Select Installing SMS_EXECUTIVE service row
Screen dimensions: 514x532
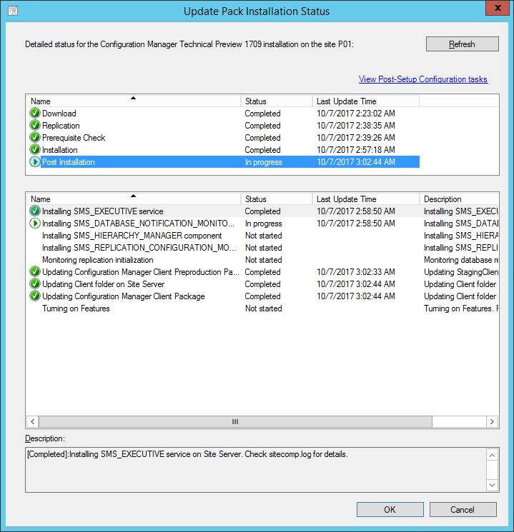click(x=263, y=211)
